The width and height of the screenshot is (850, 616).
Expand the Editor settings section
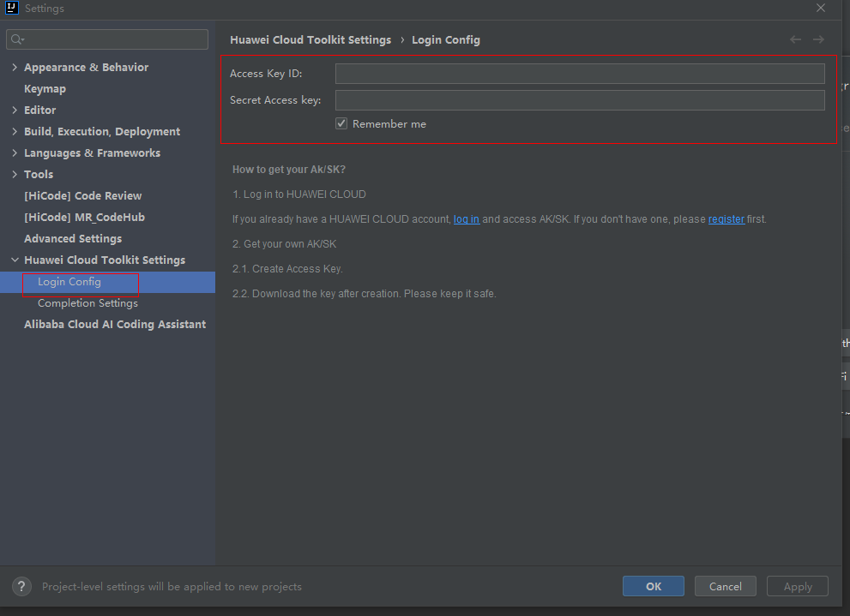pos(15,110)
